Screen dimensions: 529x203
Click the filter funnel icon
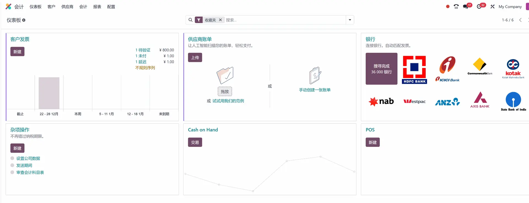(199, 20)
